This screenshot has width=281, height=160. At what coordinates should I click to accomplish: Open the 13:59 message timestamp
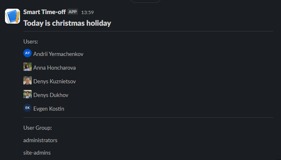[87, 12]
